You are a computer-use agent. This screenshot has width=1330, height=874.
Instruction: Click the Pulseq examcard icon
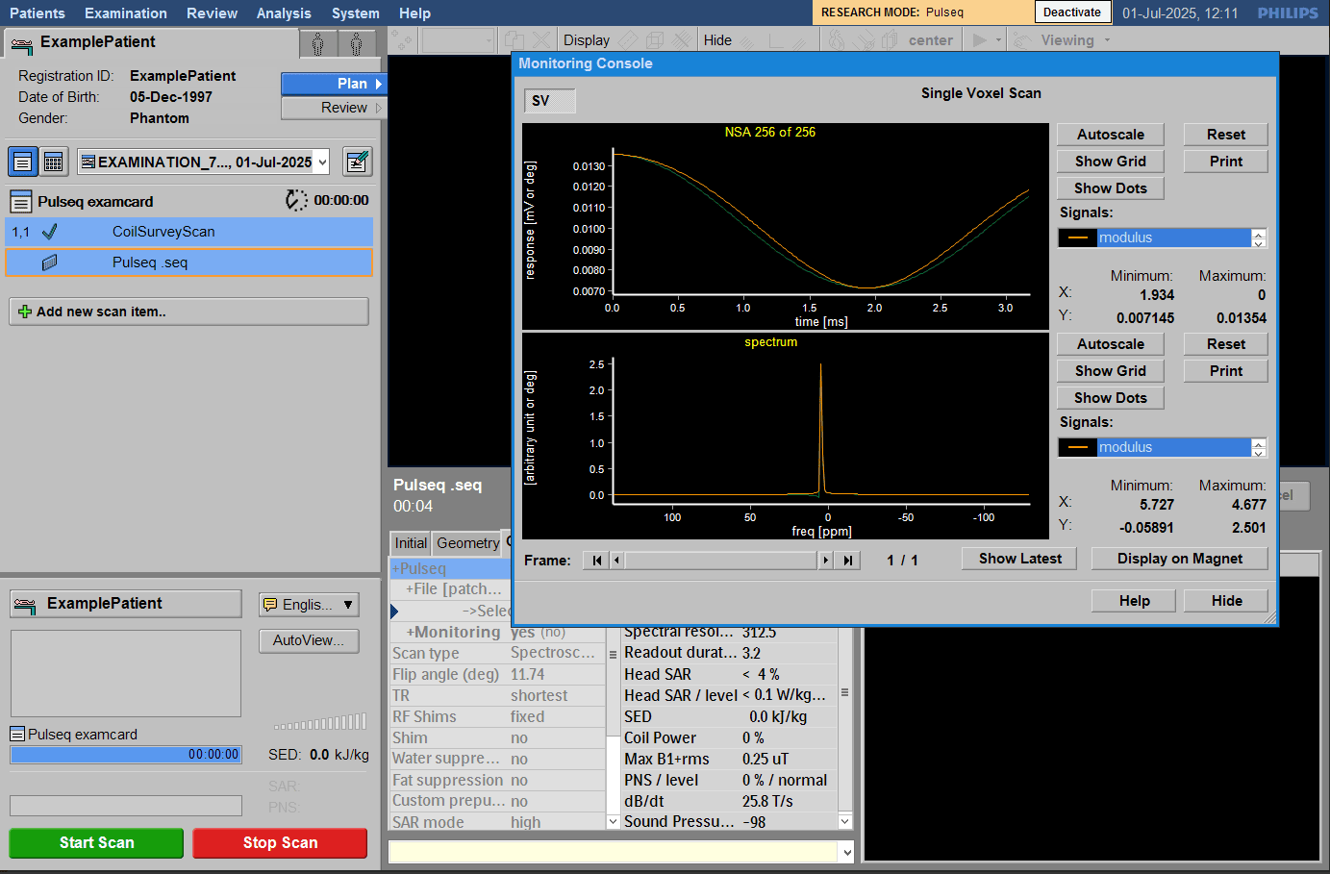pyautogui.click(x=21, y=202)
